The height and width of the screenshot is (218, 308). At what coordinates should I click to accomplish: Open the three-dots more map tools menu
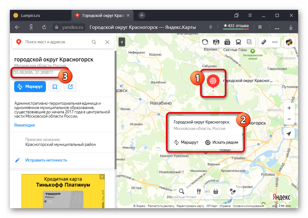(275, 42)
